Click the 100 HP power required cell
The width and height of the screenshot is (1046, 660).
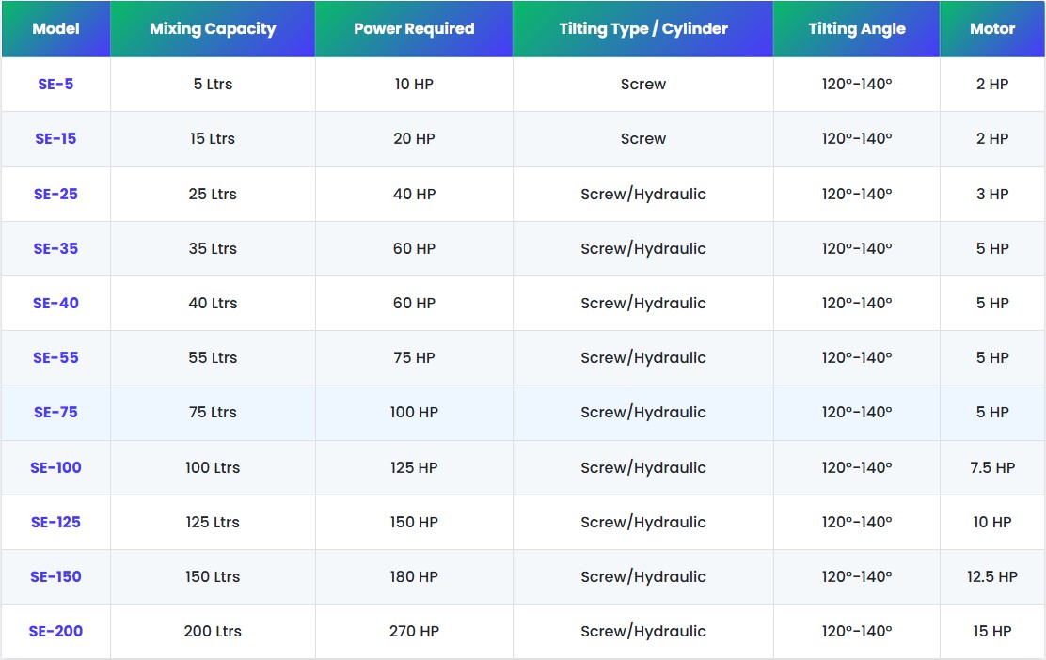coord(414,413)
